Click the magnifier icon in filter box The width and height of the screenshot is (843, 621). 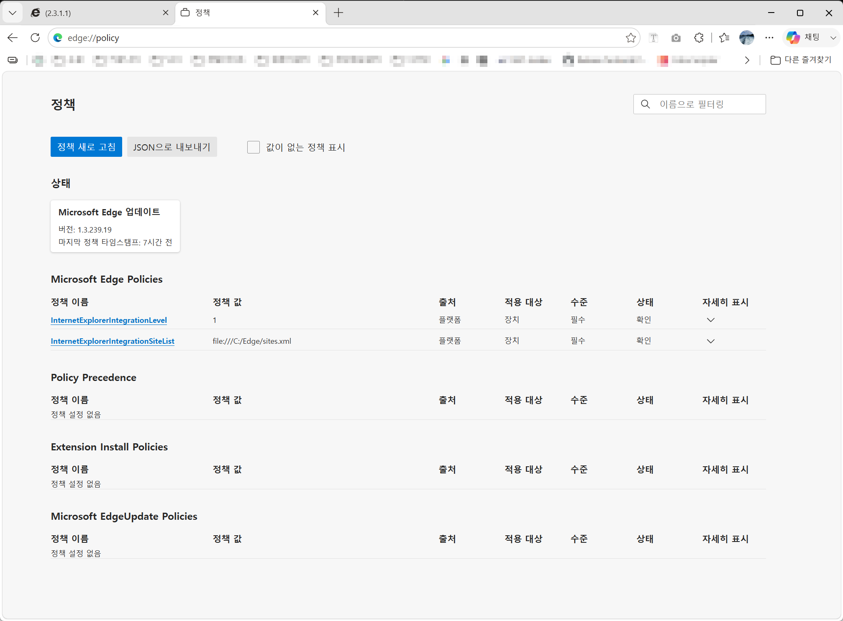(x=646, y=104)
